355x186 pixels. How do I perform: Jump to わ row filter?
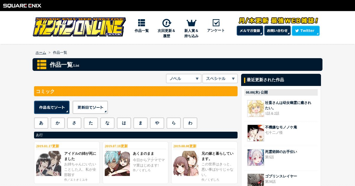click(190, 123)
